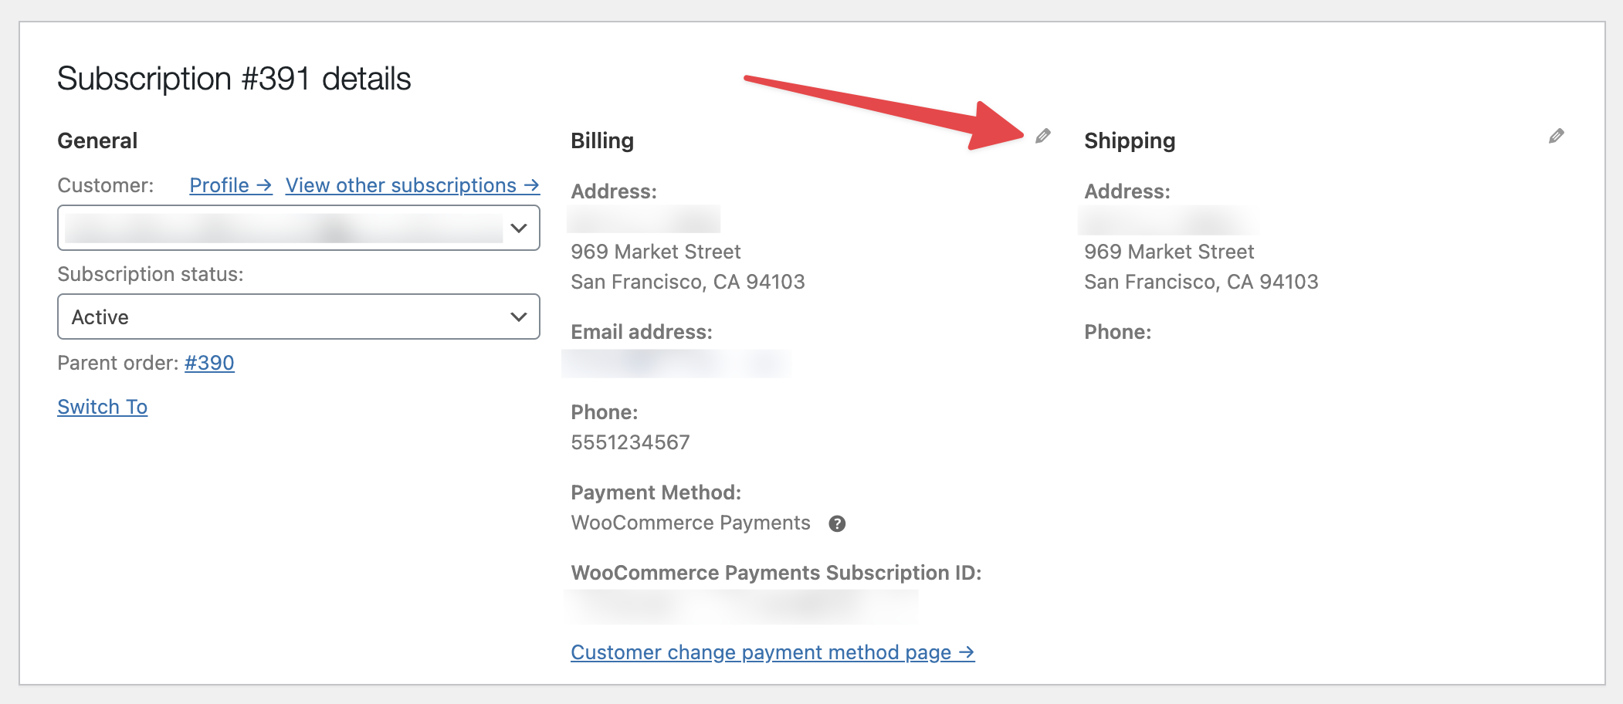Click the pencil icon to edit Shipping
Screen dimensions: 1623x704
coord(1557,137)
